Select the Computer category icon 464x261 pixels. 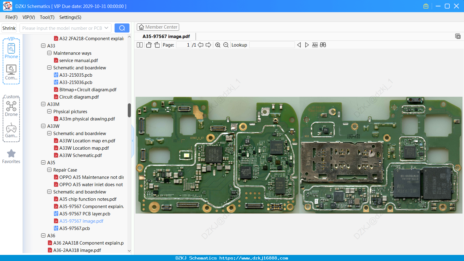pos(11,72)
